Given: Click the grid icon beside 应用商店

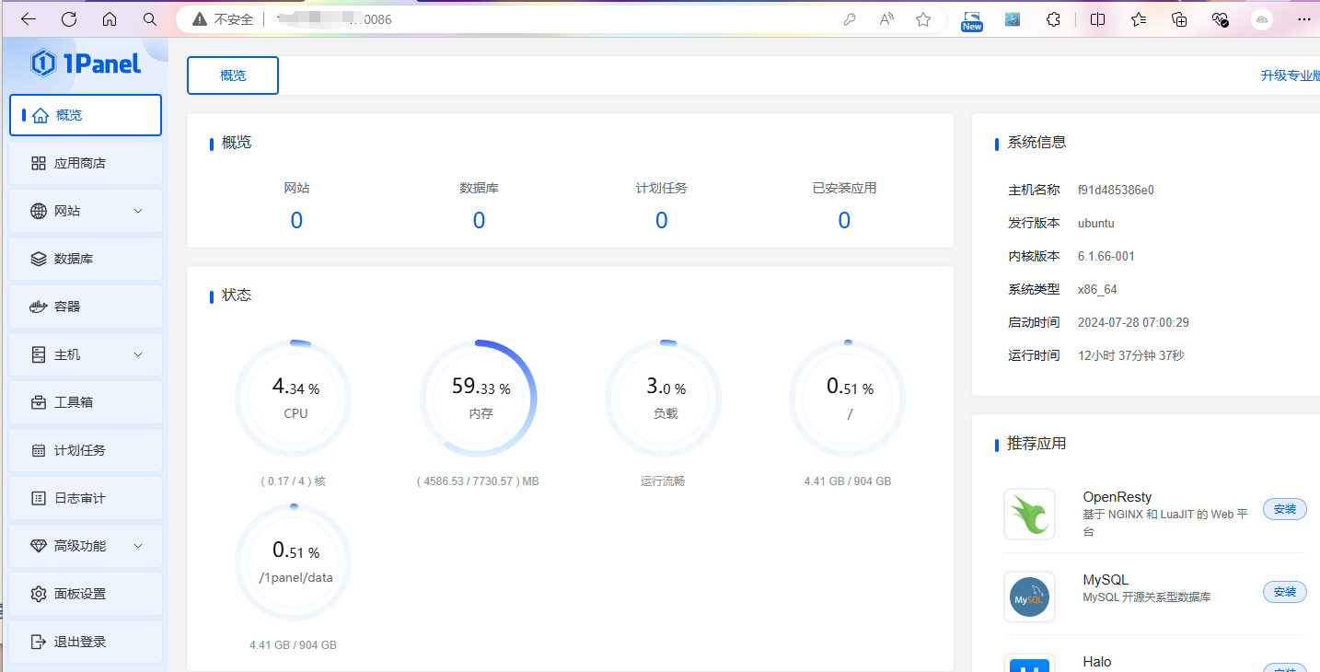Looking at the screenshot, I should point(39,163).
